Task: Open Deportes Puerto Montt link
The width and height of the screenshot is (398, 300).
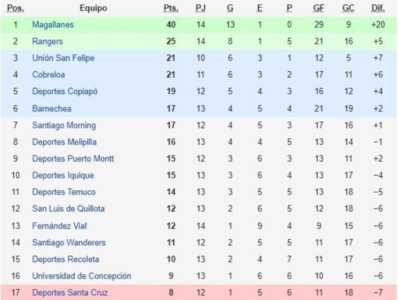Action: (x=73, y=158)
